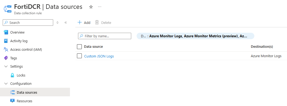The height and width of the screenshot is (106, 287).
Task: Check the Custom JSON Logs row checkbox
Action: 79,56
